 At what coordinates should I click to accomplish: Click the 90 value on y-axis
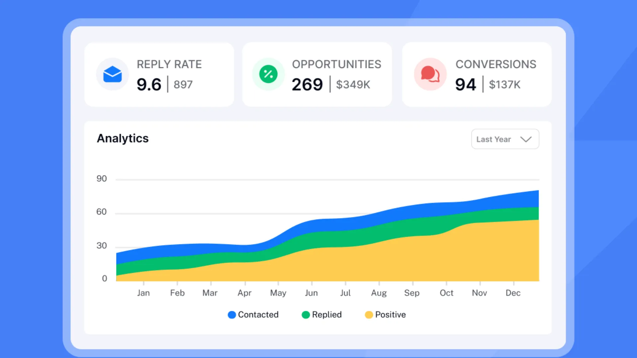point(102,179)
